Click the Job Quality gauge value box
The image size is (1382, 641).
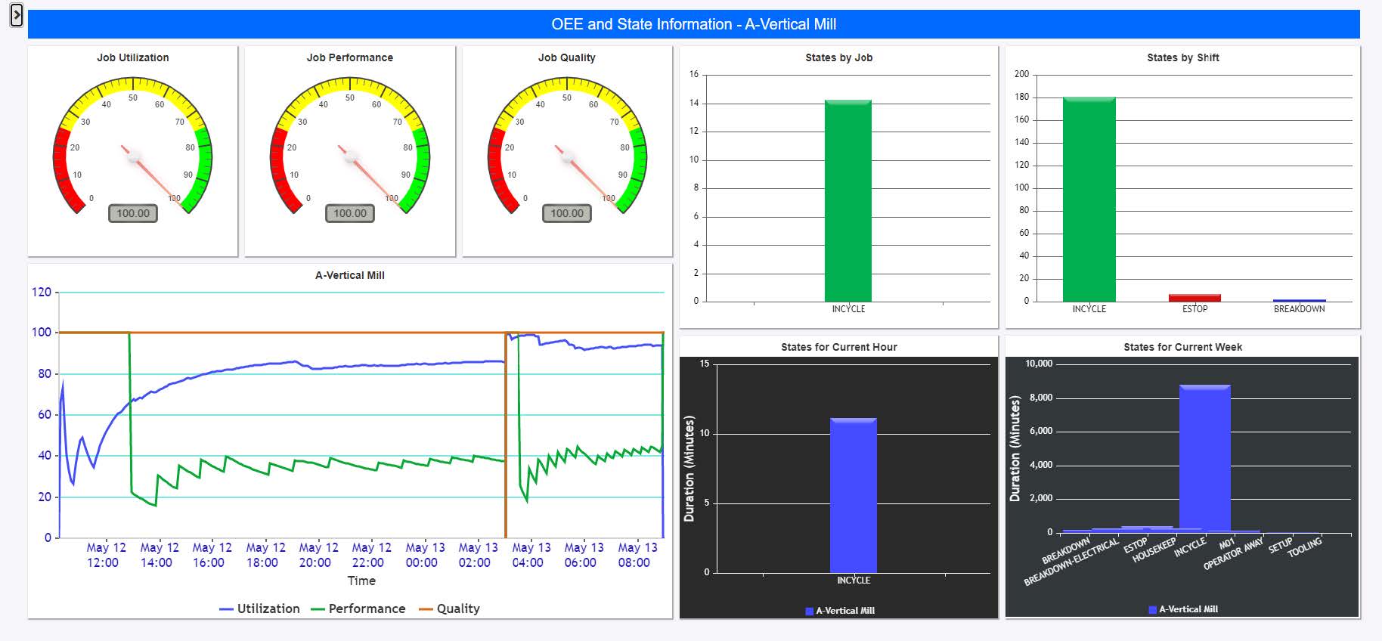click(567, 214)
